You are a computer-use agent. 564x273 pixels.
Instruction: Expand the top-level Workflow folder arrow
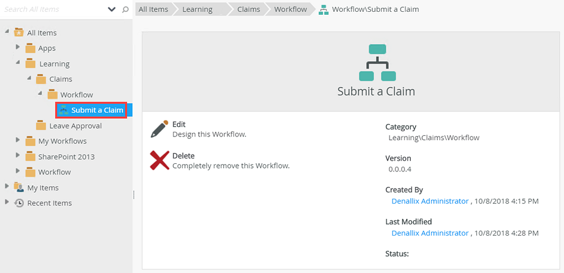18,170
